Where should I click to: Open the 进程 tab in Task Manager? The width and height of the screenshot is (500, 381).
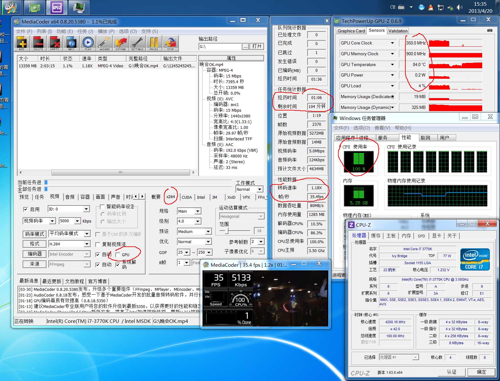click(x=364, y=138)
